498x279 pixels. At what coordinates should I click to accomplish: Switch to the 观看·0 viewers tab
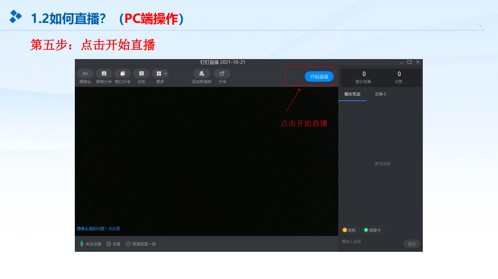pyautogui.click(x=380, y=94)
